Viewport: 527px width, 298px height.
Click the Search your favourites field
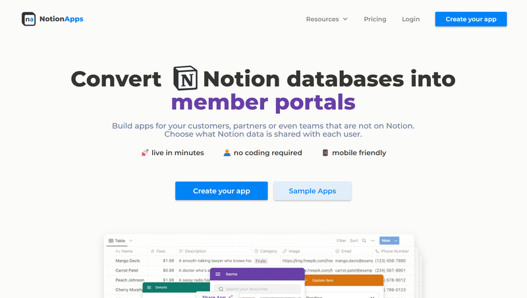click(x=258, y=289)
